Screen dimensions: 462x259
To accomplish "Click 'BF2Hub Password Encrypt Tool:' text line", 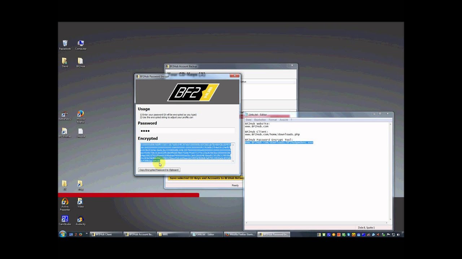I will pyautogui.click(x=269, y=140).
